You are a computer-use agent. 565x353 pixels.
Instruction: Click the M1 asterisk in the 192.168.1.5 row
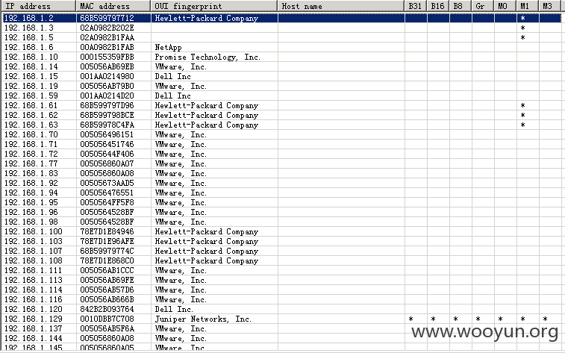pos(523,38)
